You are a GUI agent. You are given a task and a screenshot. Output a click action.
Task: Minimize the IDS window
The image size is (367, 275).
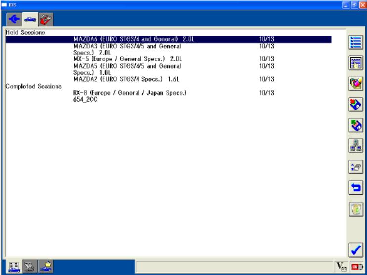click(346, 5)
